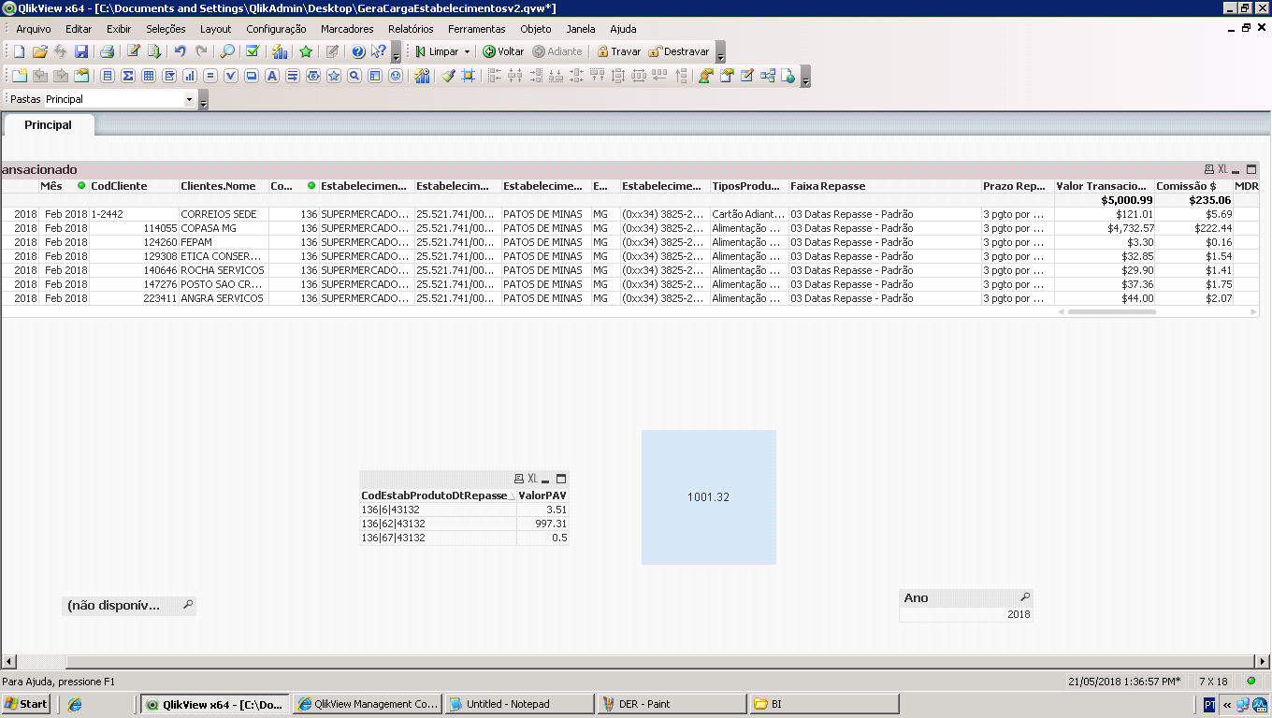Create a Search Object from design toolbar

point(354,76)
